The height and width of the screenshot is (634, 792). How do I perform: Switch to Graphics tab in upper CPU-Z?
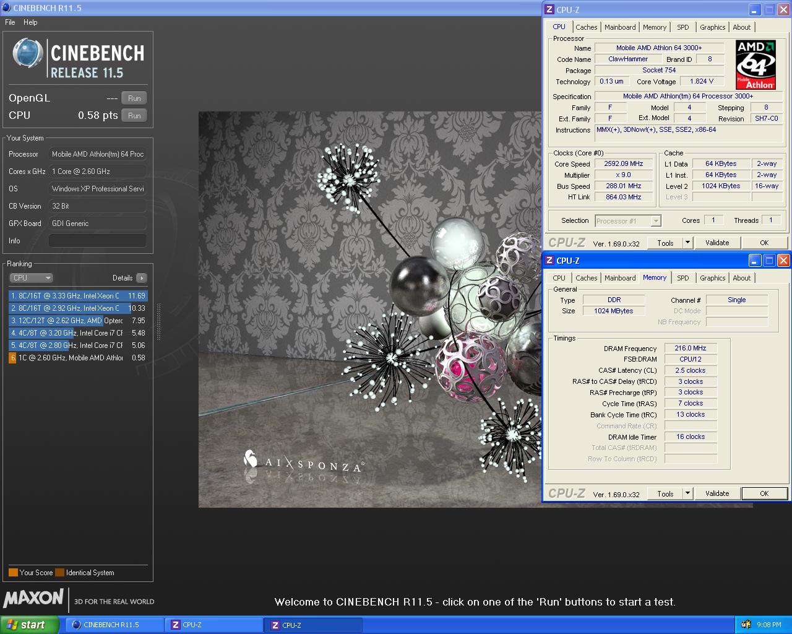[x=713, y=27]
